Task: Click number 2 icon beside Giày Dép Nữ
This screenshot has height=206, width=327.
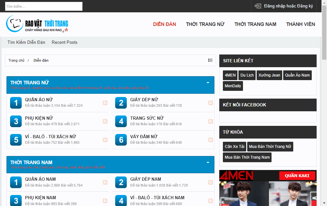Action: pyautogui.click(x=121, y=103)
